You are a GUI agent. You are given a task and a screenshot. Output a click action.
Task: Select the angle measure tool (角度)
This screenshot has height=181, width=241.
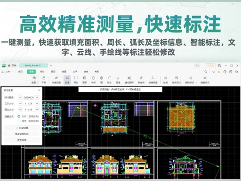pos(118,80)
